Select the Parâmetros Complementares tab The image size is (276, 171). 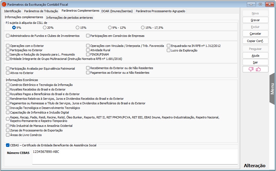pyautogui.click(x=80, y=11)
